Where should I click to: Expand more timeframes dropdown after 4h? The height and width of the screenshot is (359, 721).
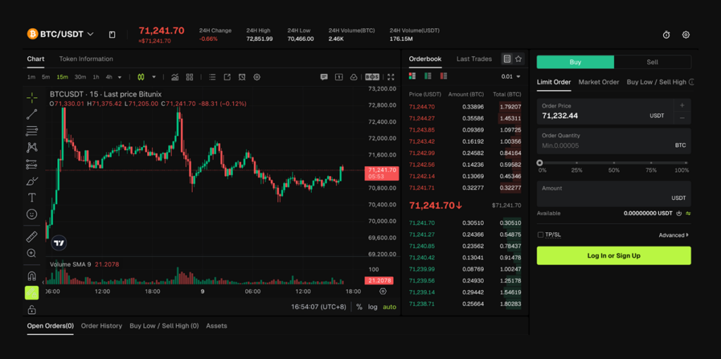point(120,77)
